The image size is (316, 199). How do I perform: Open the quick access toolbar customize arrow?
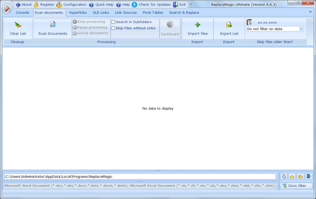click(x=191, y=4)
